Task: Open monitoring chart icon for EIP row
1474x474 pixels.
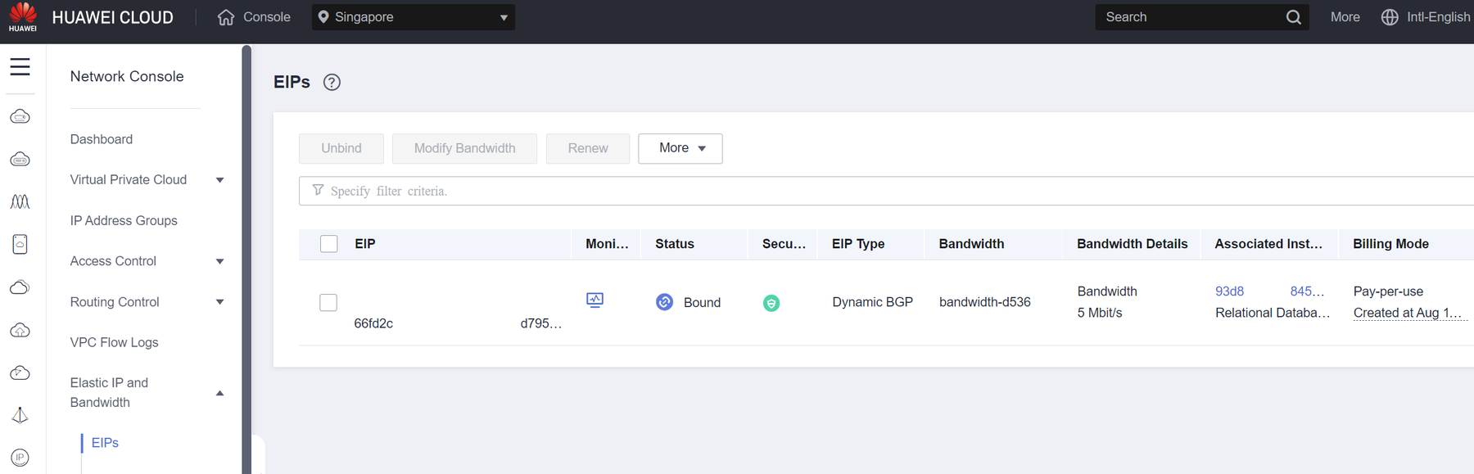Action: click(595, 300)
